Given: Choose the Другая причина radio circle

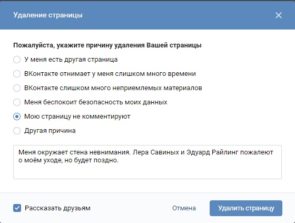Looking at the screenshot, I should (17, 131).
